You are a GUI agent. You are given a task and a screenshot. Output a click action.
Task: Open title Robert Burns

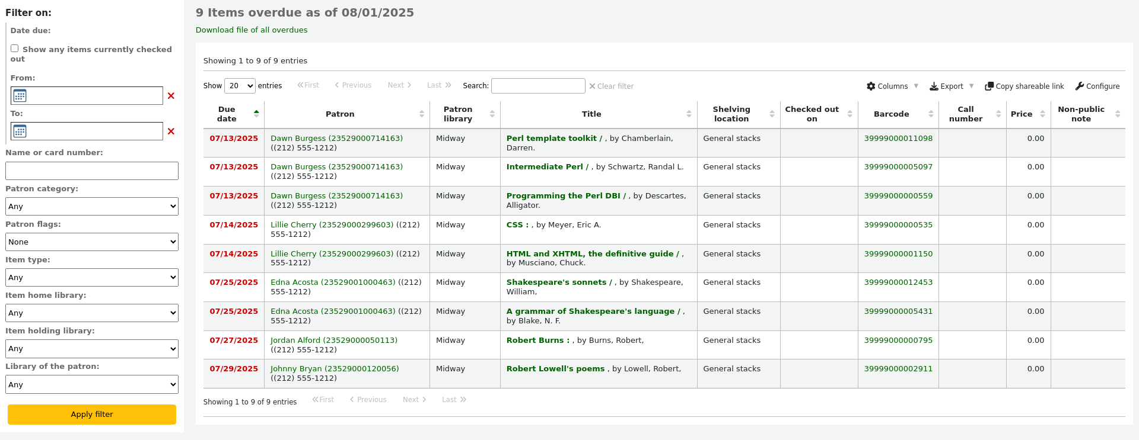tap(537, 341)
